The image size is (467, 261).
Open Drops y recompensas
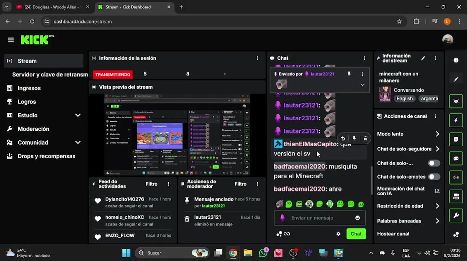tap(46, 156)
